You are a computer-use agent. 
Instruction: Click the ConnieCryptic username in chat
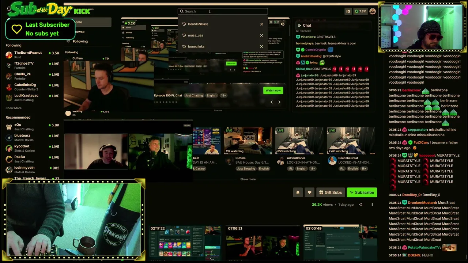[316, 50]
